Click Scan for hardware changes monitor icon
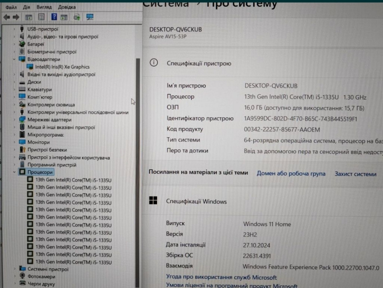The width and height of the screenshot is (383, 288). (x=90, y=17)
